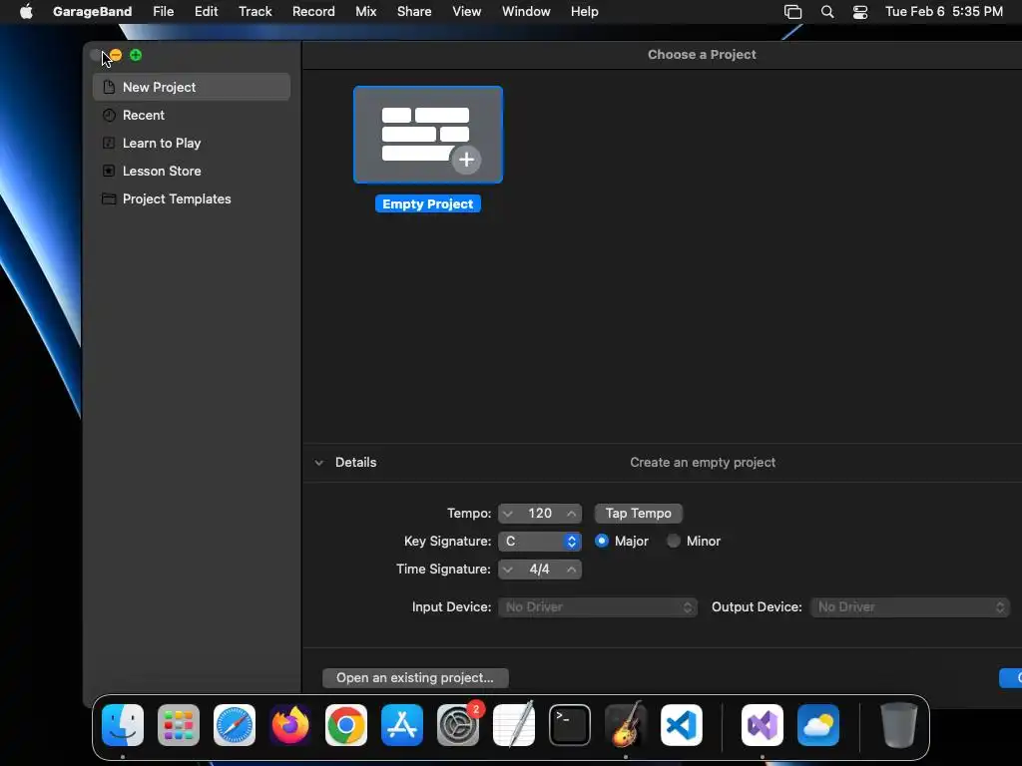Open the View menu

point(467,12)
